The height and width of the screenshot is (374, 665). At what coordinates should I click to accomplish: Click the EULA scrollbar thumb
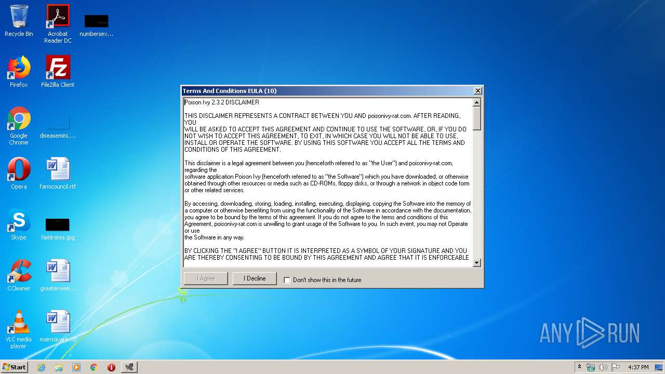pos(477,118)
